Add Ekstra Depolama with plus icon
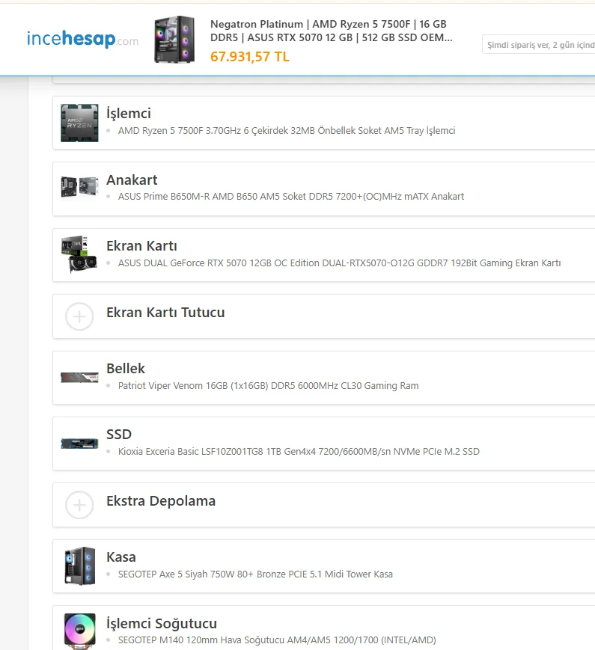 pyautogui.click(x=79, y=505)
